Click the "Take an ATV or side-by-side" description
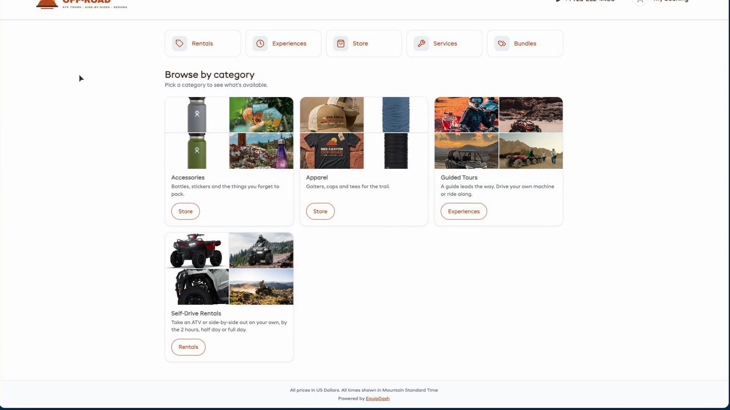The image size is (730, 410). (229, 326)
